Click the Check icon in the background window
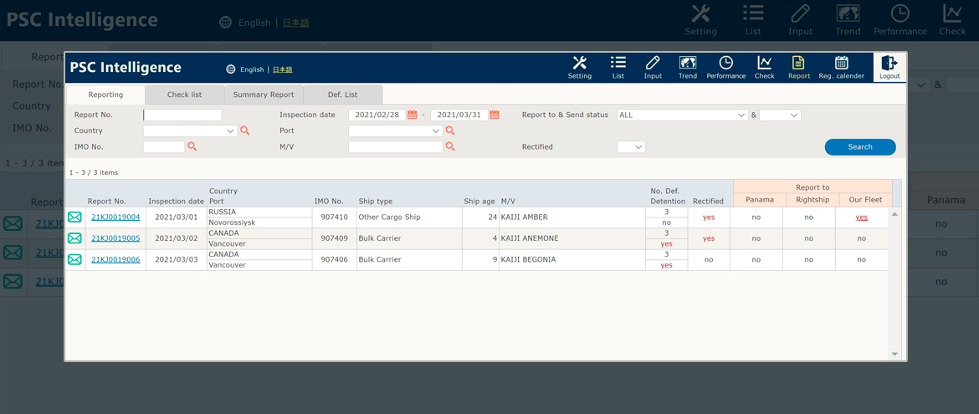979x414 pixels. [x=953, y=14]
